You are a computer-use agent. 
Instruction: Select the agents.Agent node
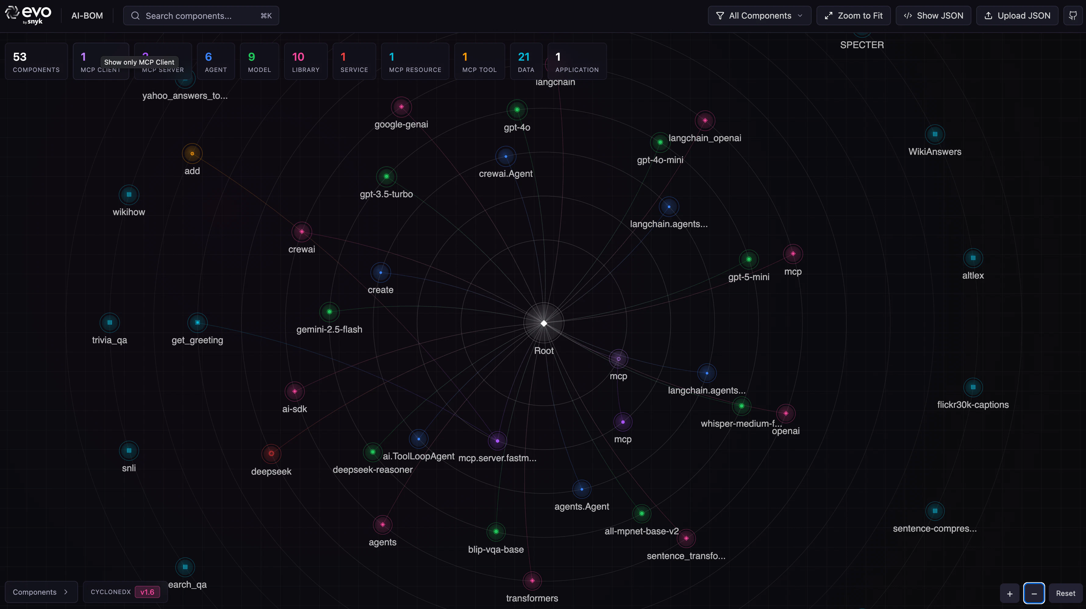(x=582, y=489)
